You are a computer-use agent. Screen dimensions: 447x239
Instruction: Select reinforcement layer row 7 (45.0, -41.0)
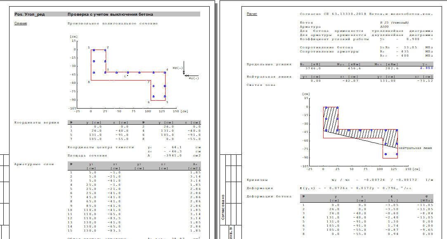coord(134,197)
